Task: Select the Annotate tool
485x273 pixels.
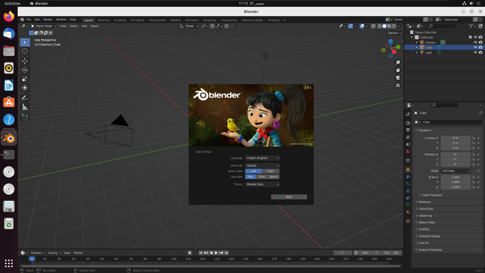Action: (25, 98)
